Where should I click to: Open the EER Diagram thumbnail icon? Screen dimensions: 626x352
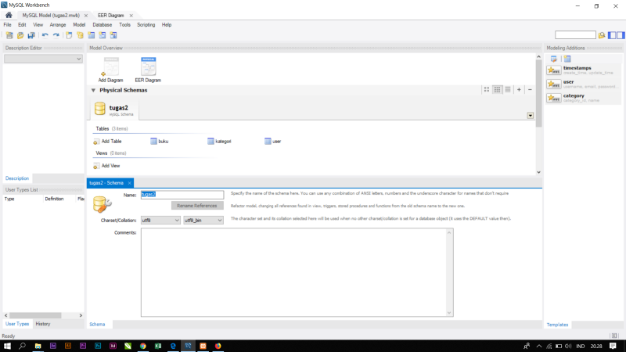point(148,68)
